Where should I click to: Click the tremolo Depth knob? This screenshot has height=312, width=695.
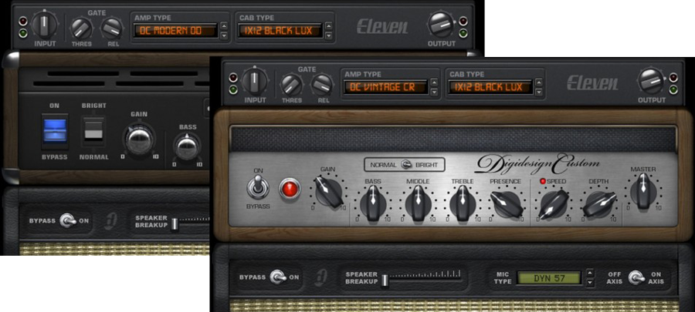coord(598,203)
